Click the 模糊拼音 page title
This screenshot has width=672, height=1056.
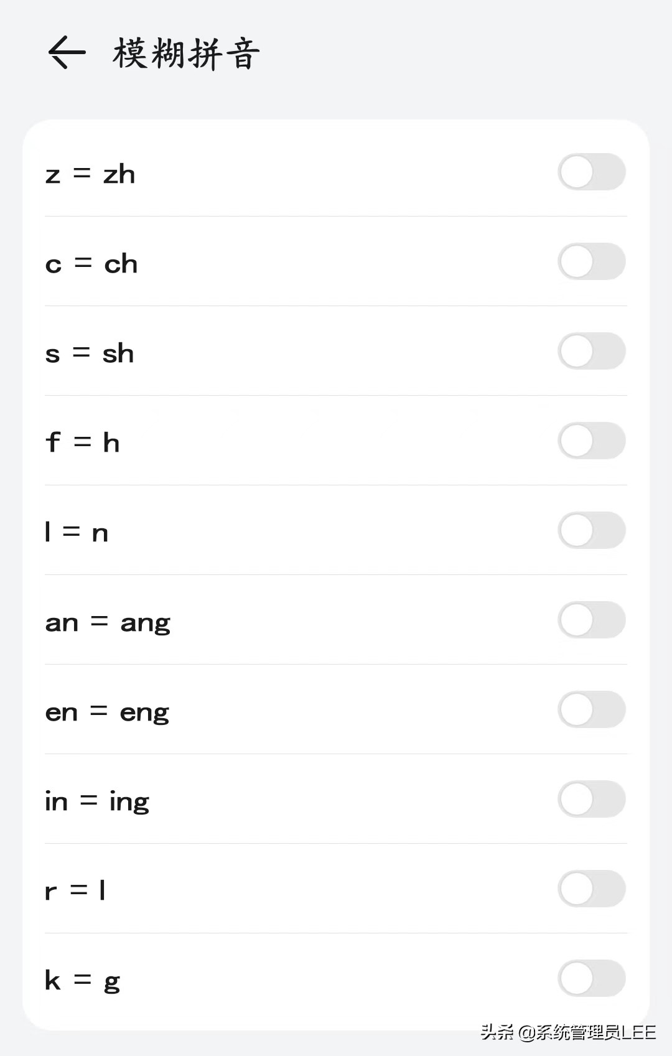(x=186, y=54)
